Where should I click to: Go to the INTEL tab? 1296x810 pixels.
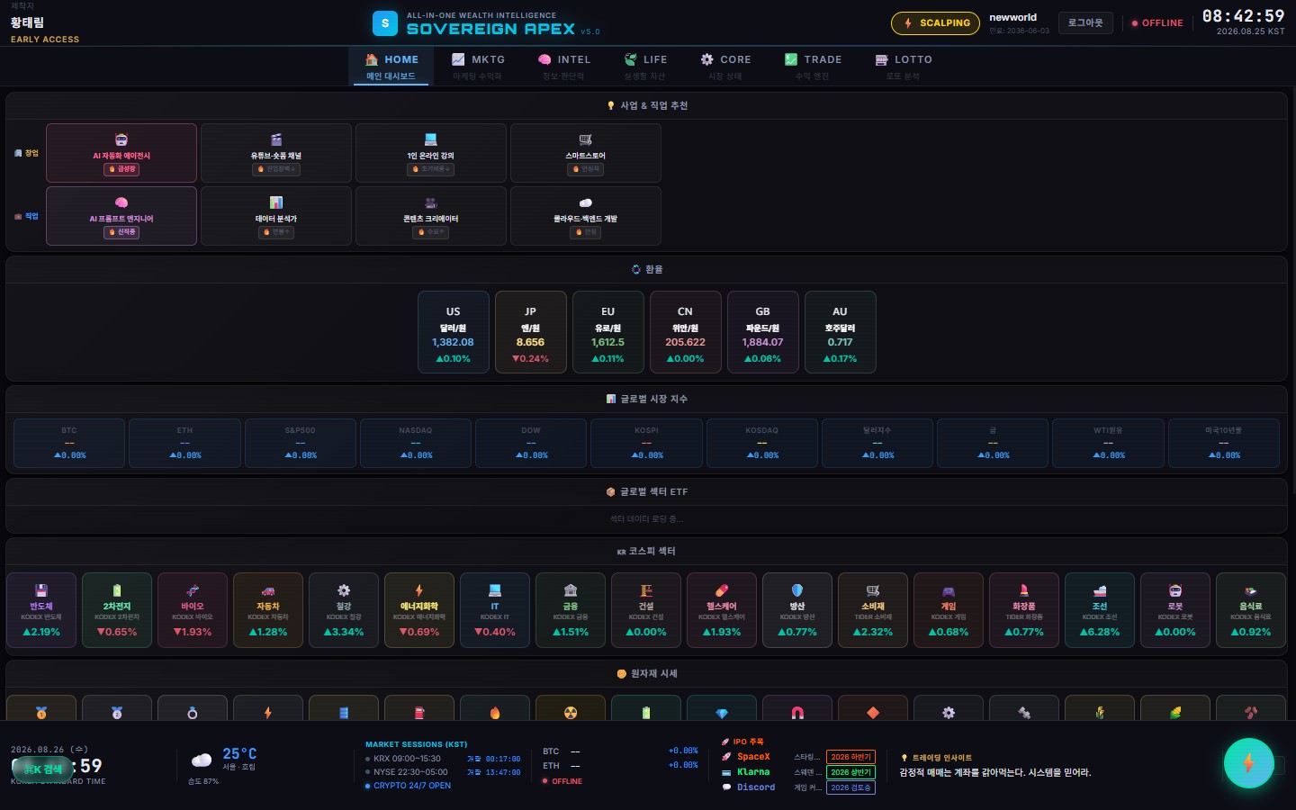564,67
